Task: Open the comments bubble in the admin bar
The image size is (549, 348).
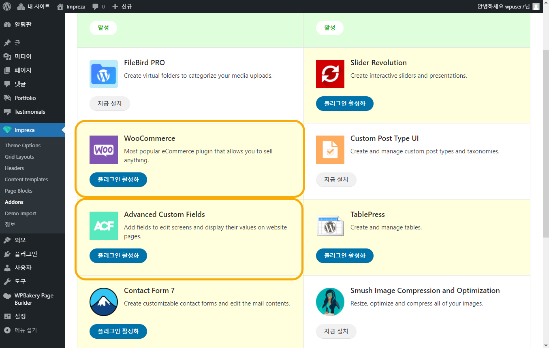Action: 98,6
